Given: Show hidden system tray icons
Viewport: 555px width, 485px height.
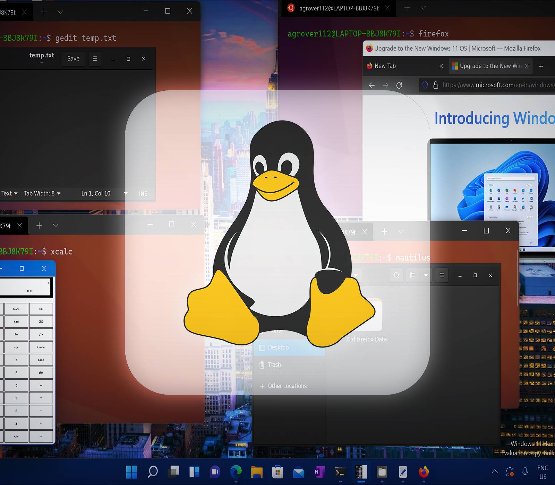Looking at the screenshot, I should click(495, 471).
